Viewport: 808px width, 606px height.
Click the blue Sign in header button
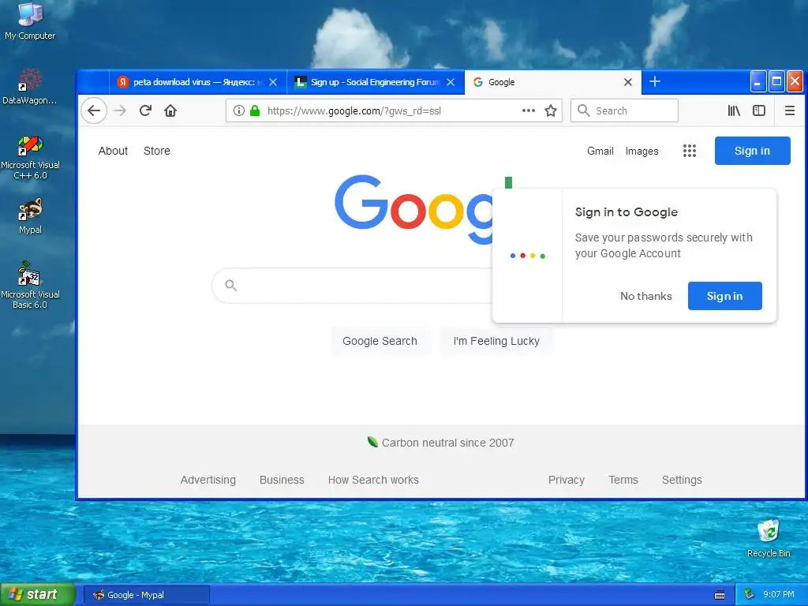click(752, 151)
